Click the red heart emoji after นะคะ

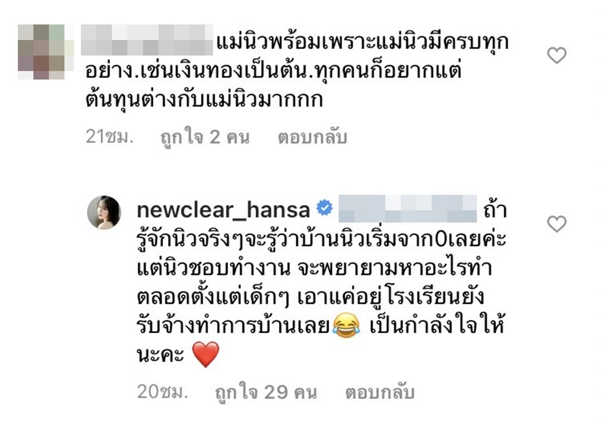point(206,355)
